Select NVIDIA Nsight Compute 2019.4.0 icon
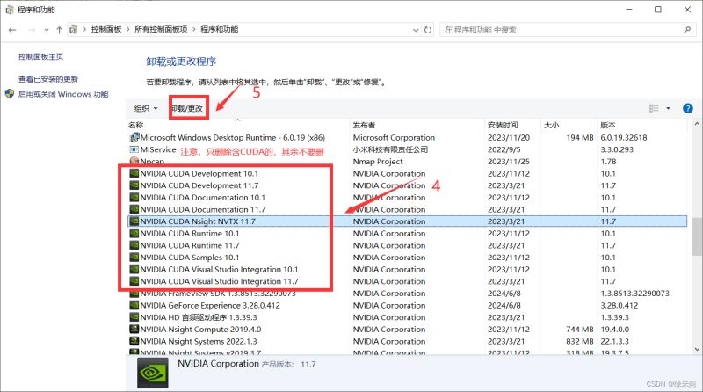 (x=134, y=330)
